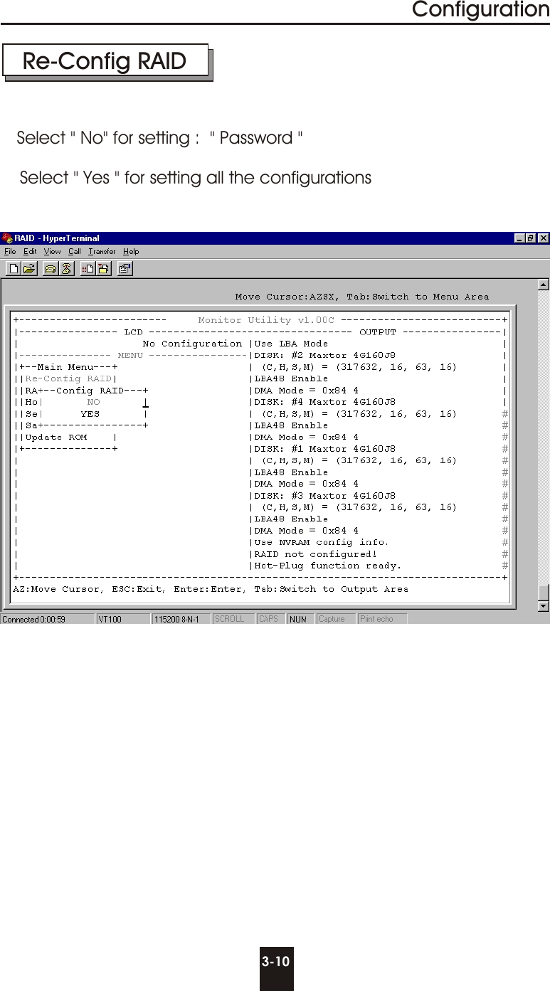
Task: Click the bottom 'AZ:Move Cursor, ESC:Exit' hint
Action: tap(211, 589)
